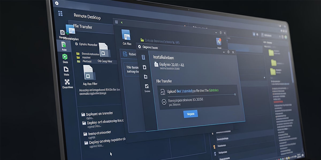Select the plus-box icon in dialog sidebar
321x160 pixels.
tap(146, 77)
